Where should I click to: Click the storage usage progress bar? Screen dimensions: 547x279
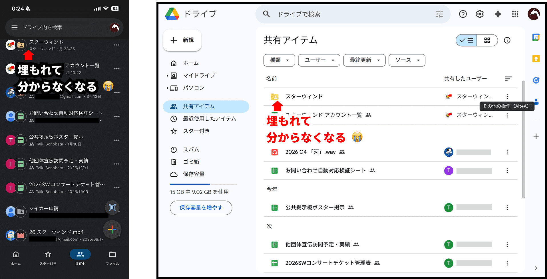coord(203,184)
